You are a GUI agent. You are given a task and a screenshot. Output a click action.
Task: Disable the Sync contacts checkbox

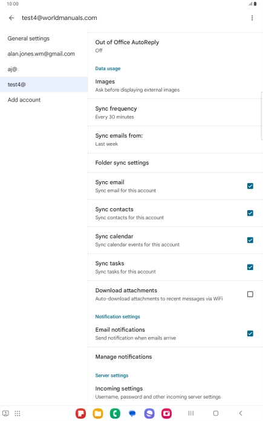click(x=250, y=213)
